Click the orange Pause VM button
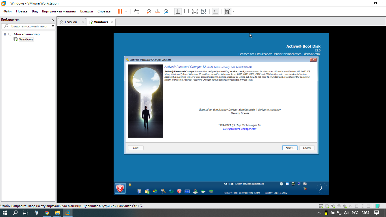Screen dimensions: 386x217 pos(120,11)
